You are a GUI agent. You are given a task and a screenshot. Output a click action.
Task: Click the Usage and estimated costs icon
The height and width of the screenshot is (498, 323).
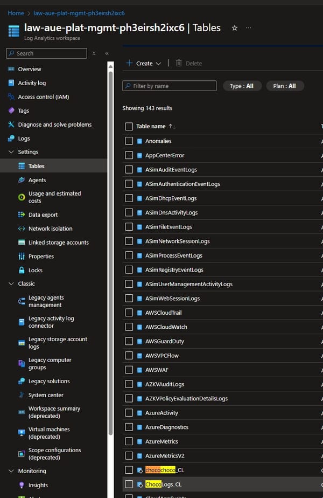click(22, 197)
